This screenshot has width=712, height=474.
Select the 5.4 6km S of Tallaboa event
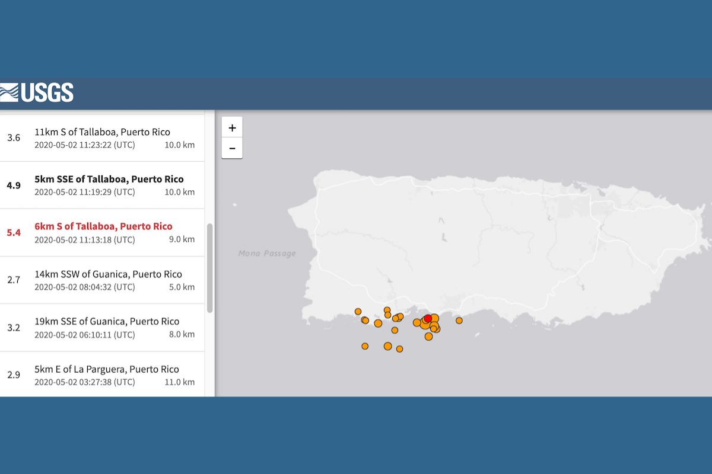click(102, 232)
